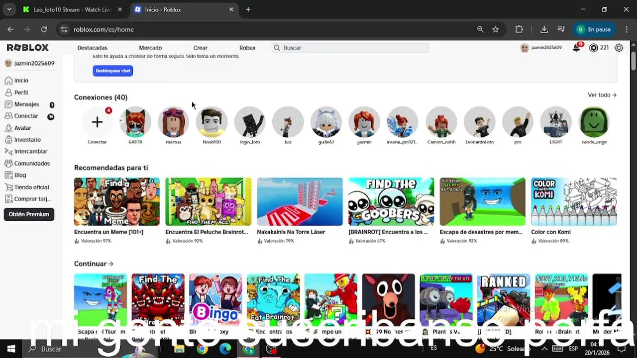Screen dimensions: 637x358
Task: Open Encuentra un Meme [101+] game
Action: pos(117,201)
